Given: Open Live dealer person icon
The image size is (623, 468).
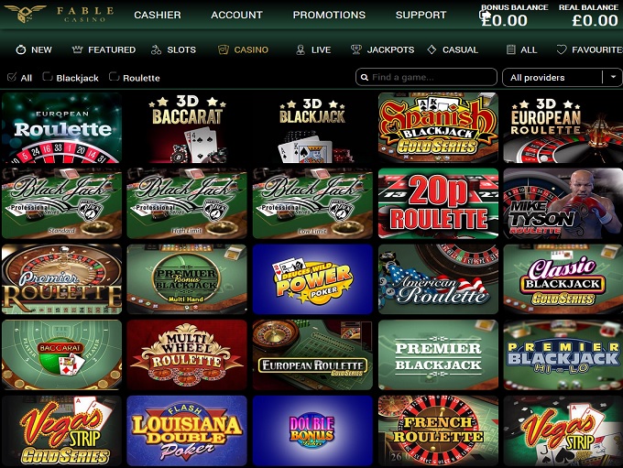Looking at the screenshot, I should click(x=301, y=49).
